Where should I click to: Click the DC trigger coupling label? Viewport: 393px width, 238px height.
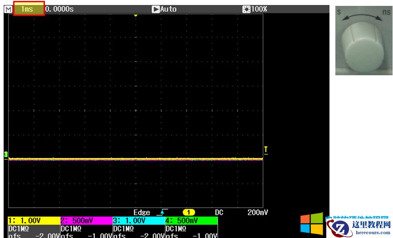coord(219,212)
